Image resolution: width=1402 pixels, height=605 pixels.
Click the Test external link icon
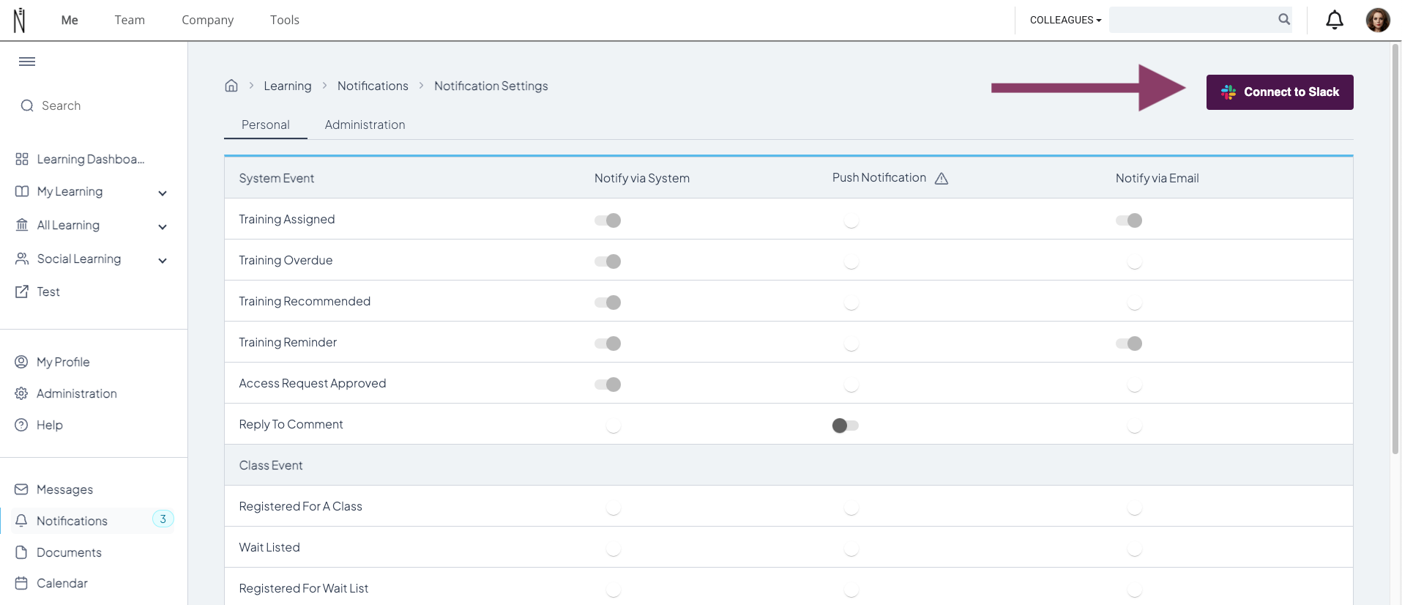tap(22, 292)
